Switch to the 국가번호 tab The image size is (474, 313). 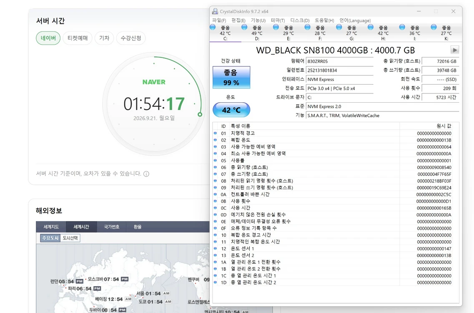[112, 227]
